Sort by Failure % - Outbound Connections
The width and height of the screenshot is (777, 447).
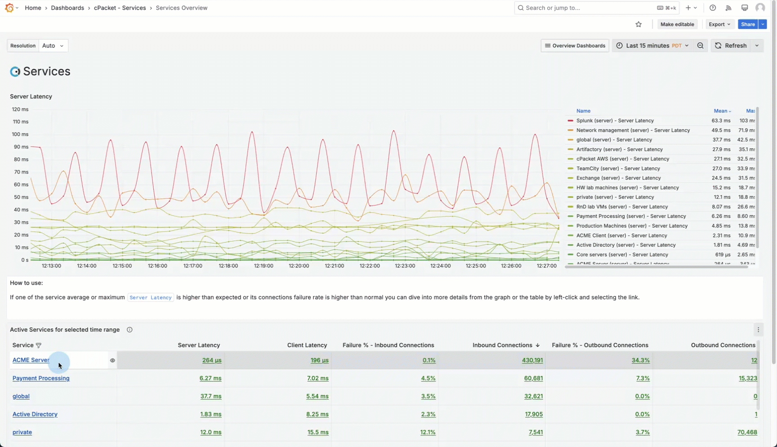click(600, 345)
